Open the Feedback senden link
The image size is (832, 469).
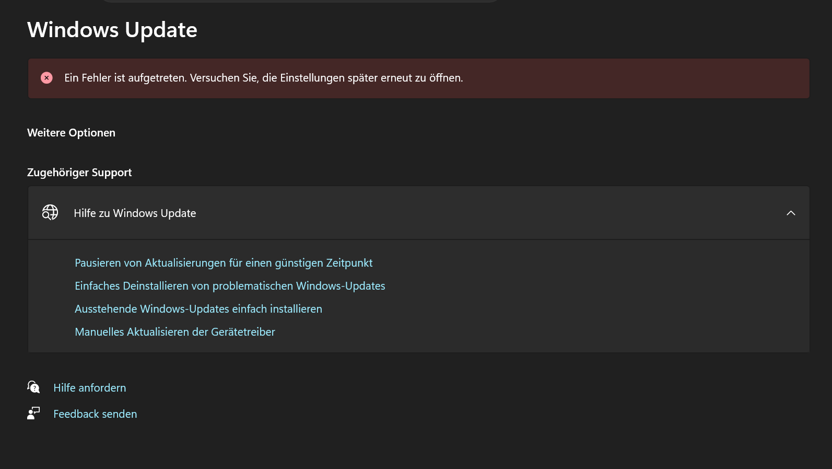pos(95,414)
